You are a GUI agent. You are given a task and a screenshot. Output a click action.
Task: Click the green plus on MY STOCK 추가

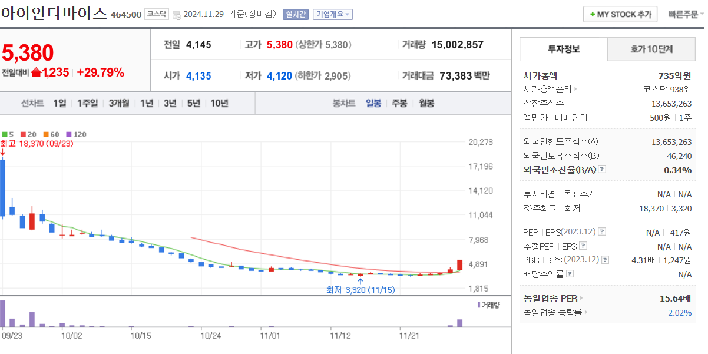click(x=593, y=15)
